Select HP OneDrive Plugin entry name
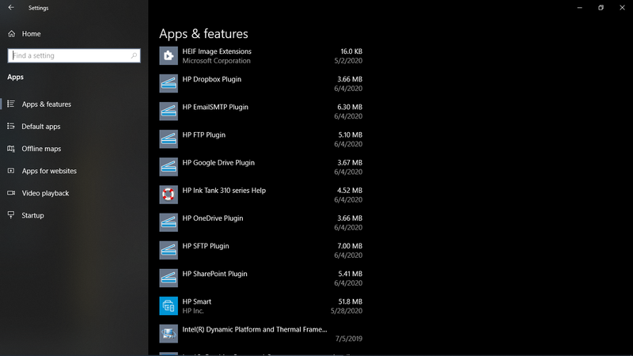 pyautogui.click(x=213, y=218)
